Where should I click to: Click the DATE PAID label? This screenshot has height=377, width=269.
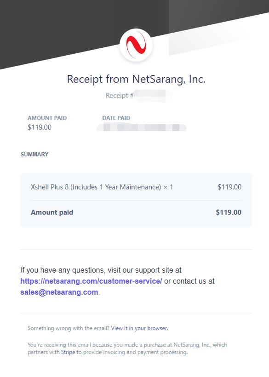116,118
